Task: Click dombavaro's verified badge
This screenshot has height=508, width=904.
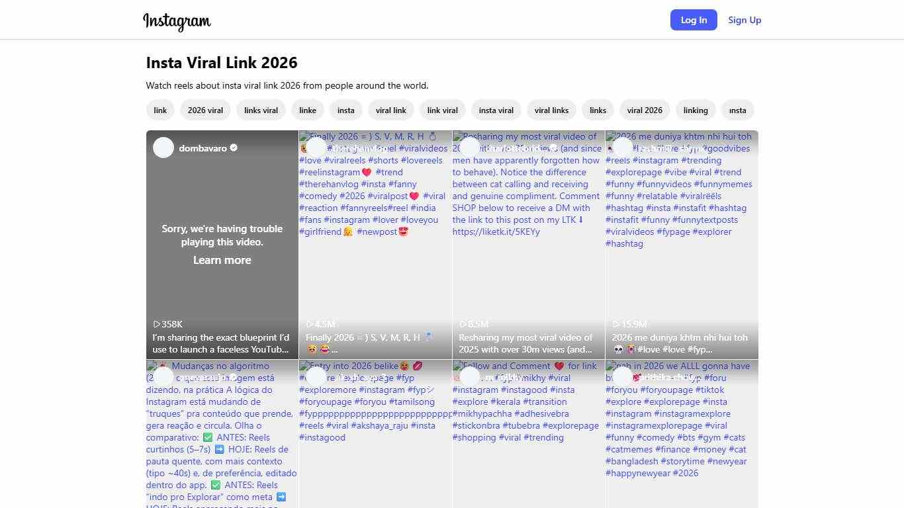Action: pyautogui.click(x=234, y=148)
